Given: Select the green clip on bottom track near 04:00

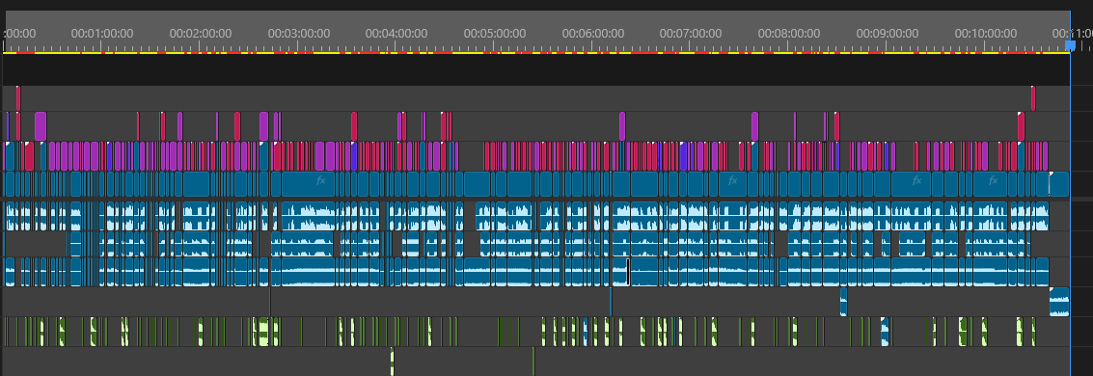Looking at the screenshot, I should tap(392, 362).
